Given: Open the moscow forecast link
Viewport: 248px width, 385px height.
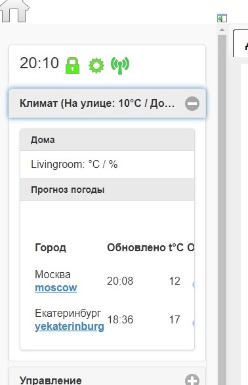Looking at the screenshot, I should click(x=56, y=288).
